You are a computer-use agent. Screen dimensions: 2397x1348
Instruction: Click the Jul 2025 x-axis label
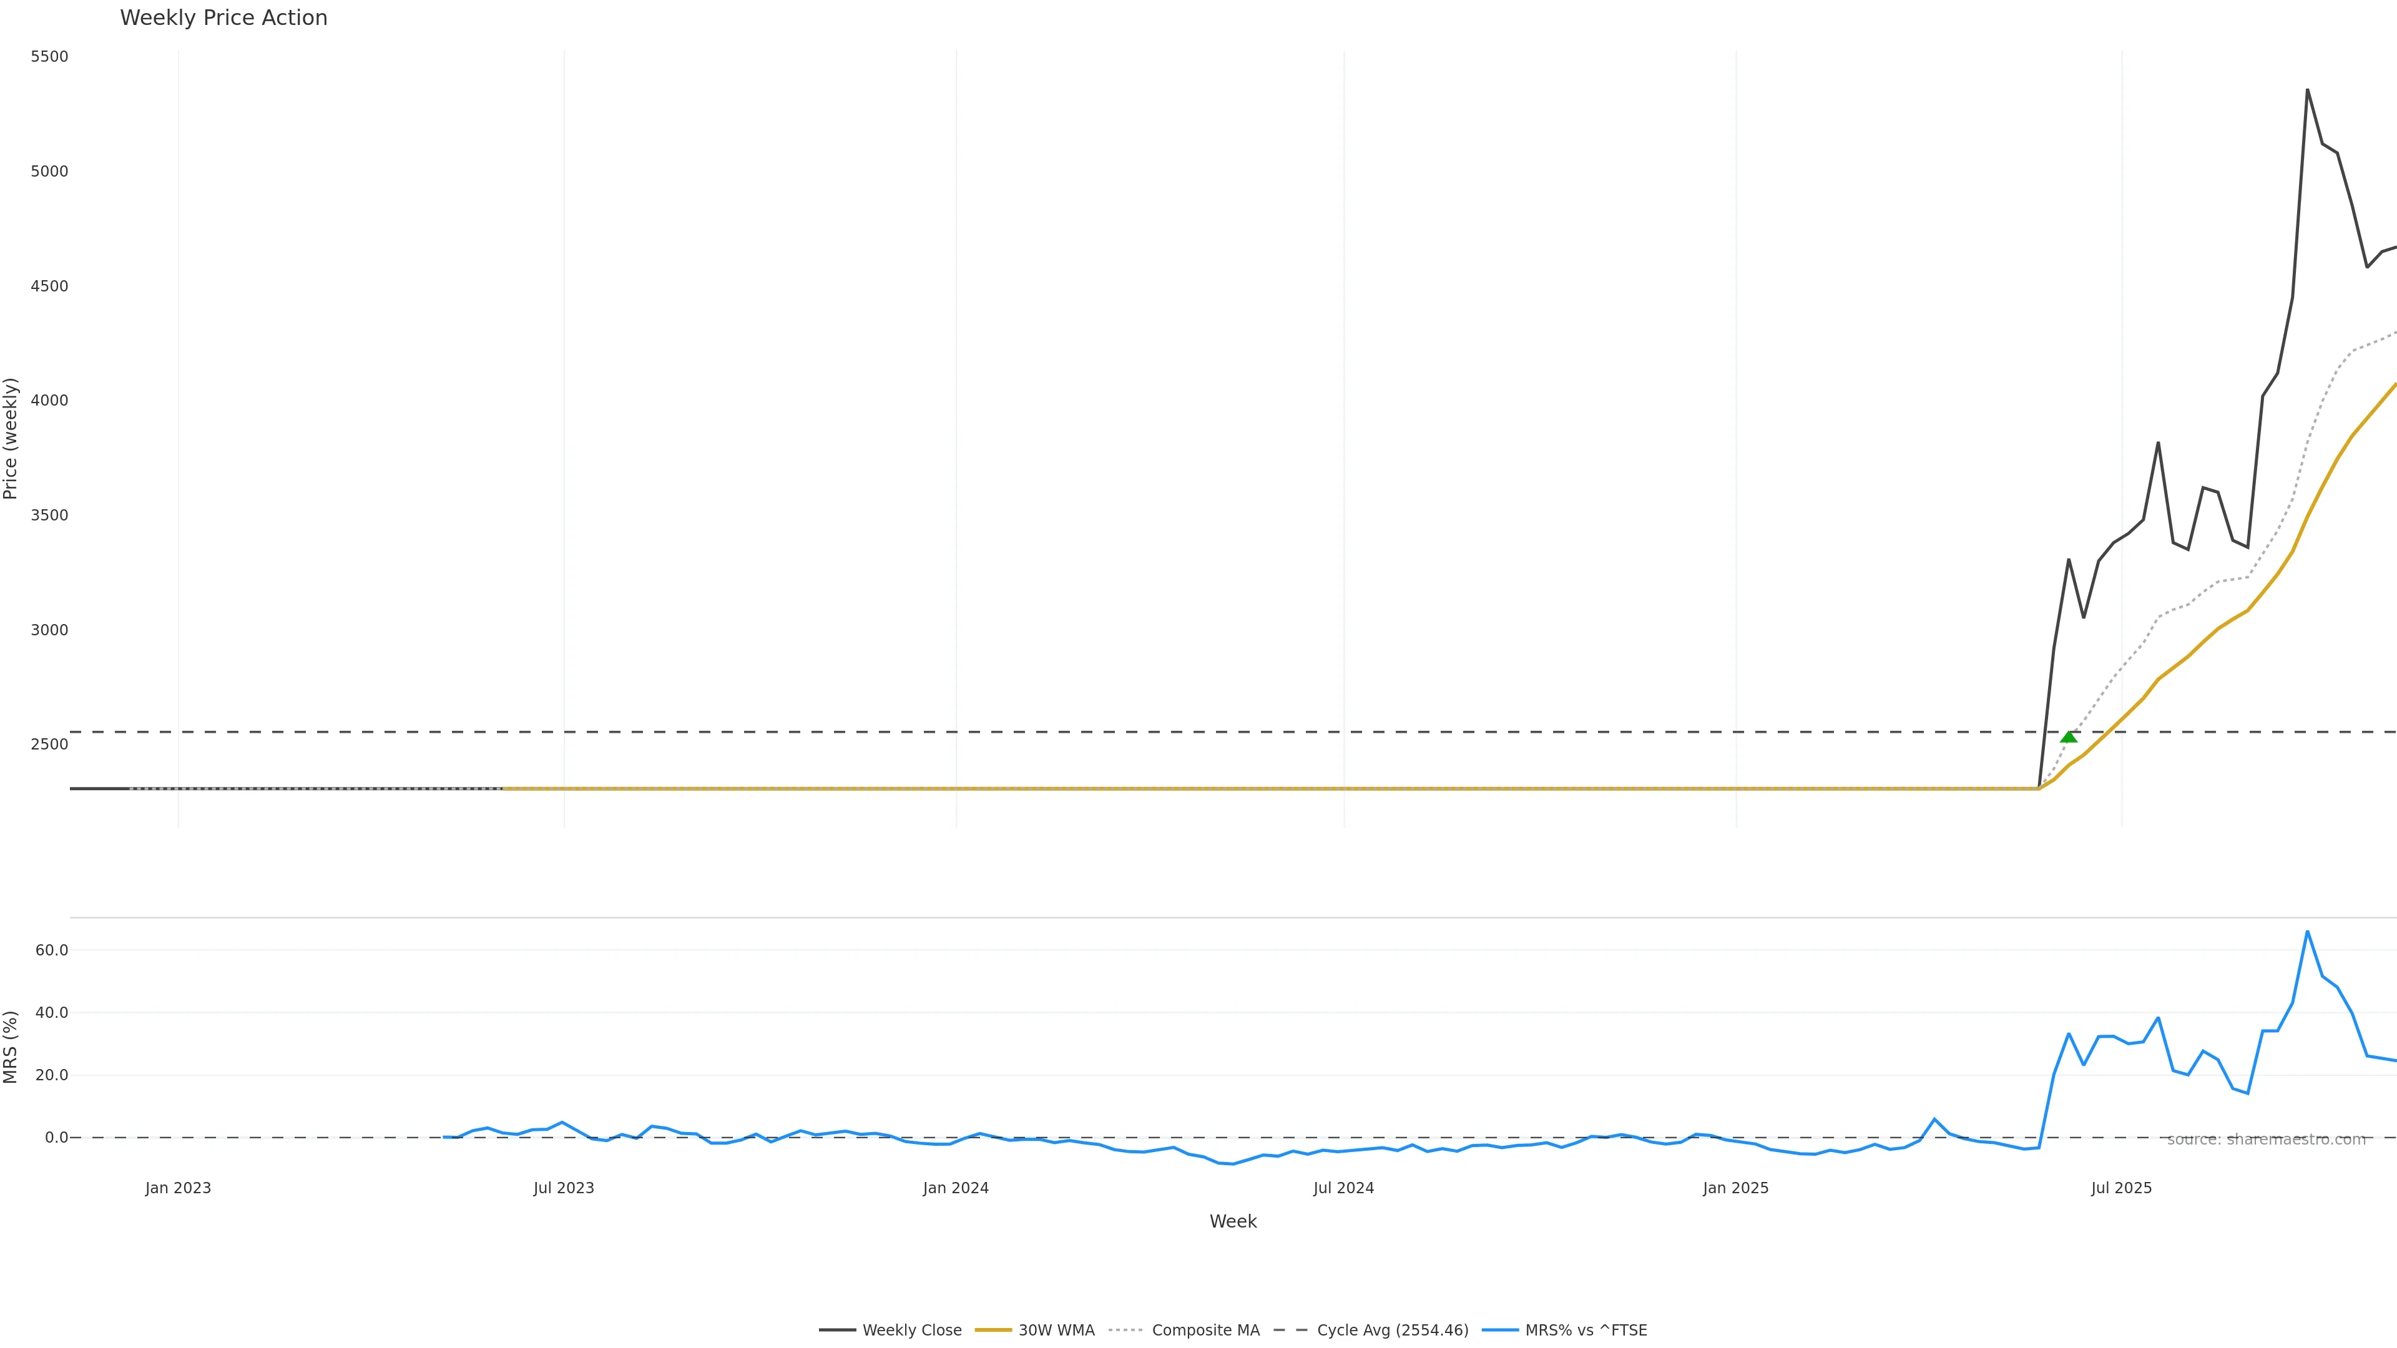2122,1188
